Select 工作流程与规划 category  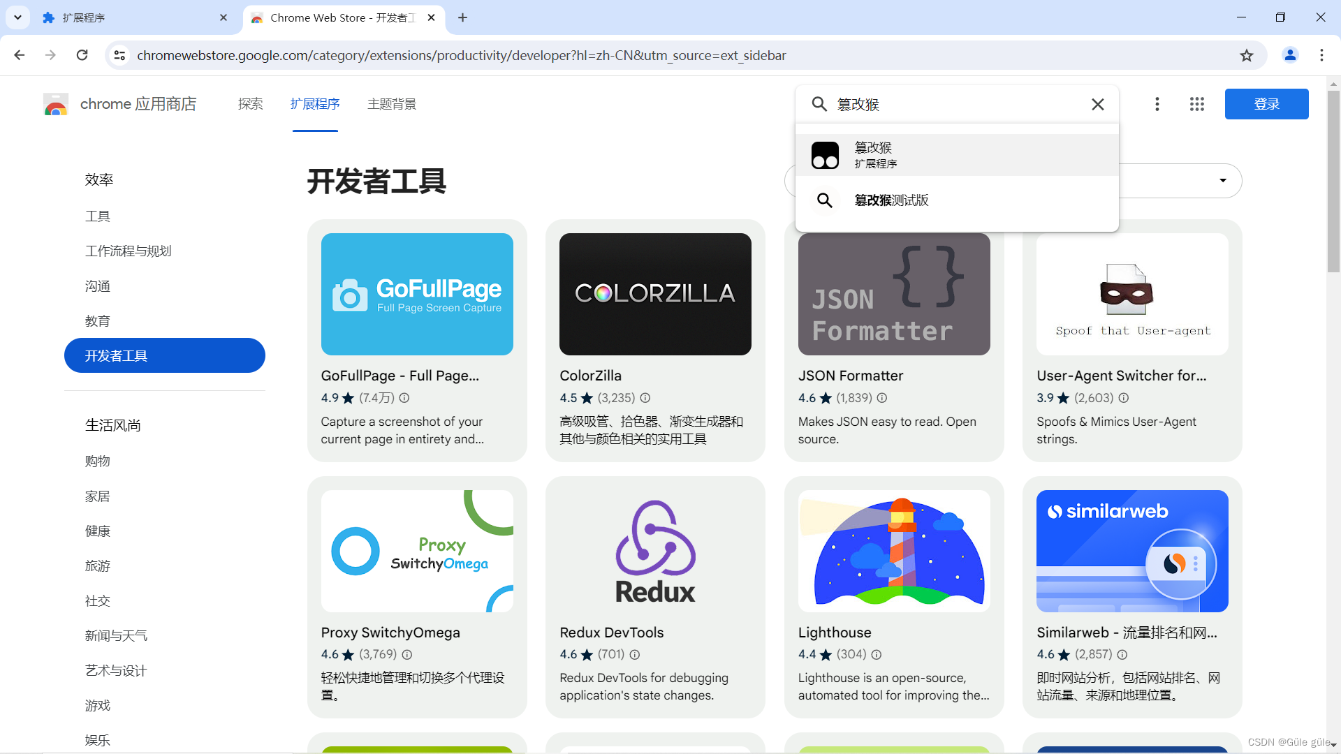[129, 251]
